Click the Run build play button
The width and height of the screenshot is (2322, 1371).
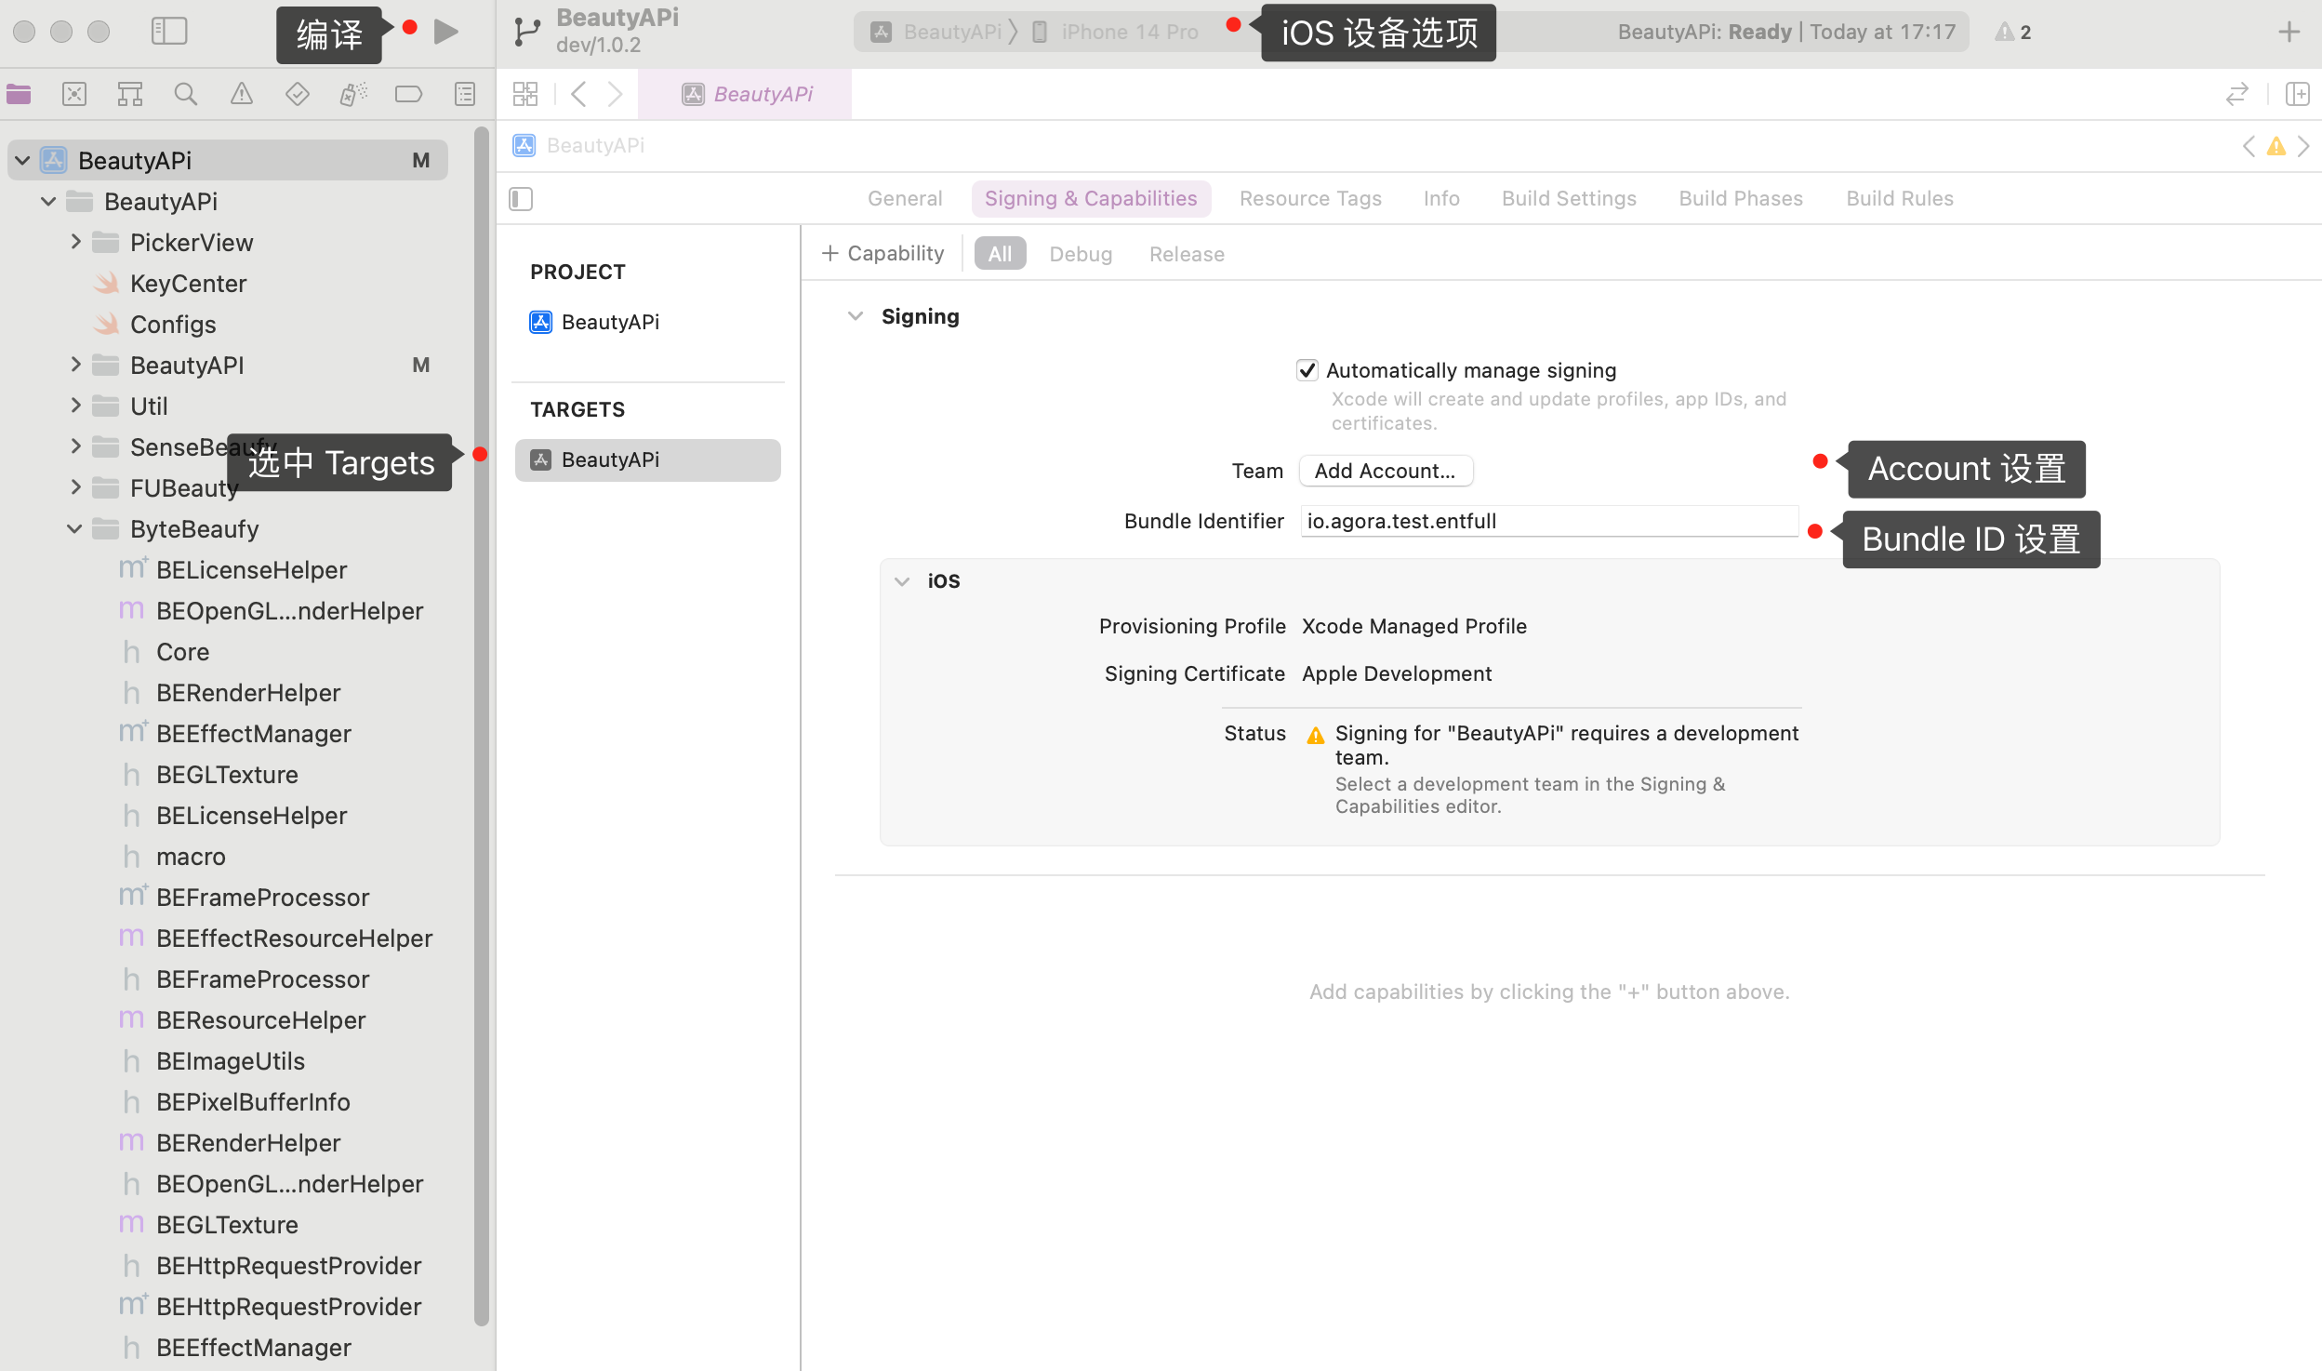pos(446,32)
